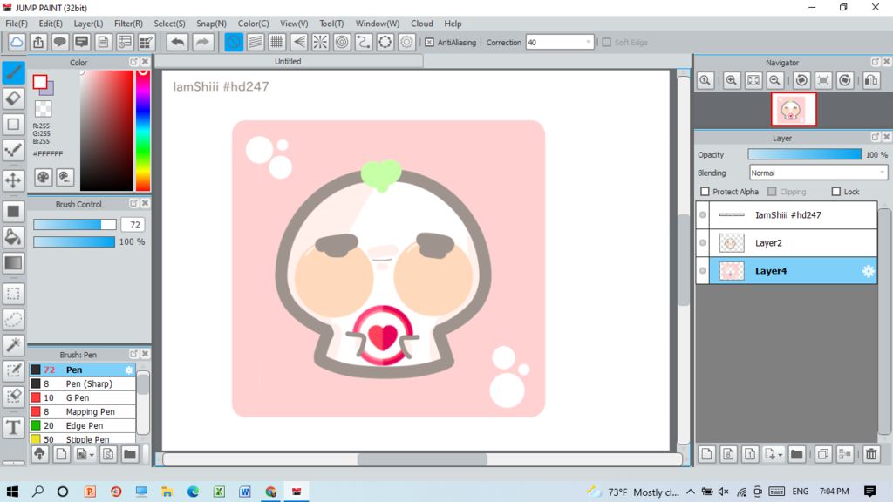
Task: Enable the parallel lines snap guide
Action: (256, 42)
